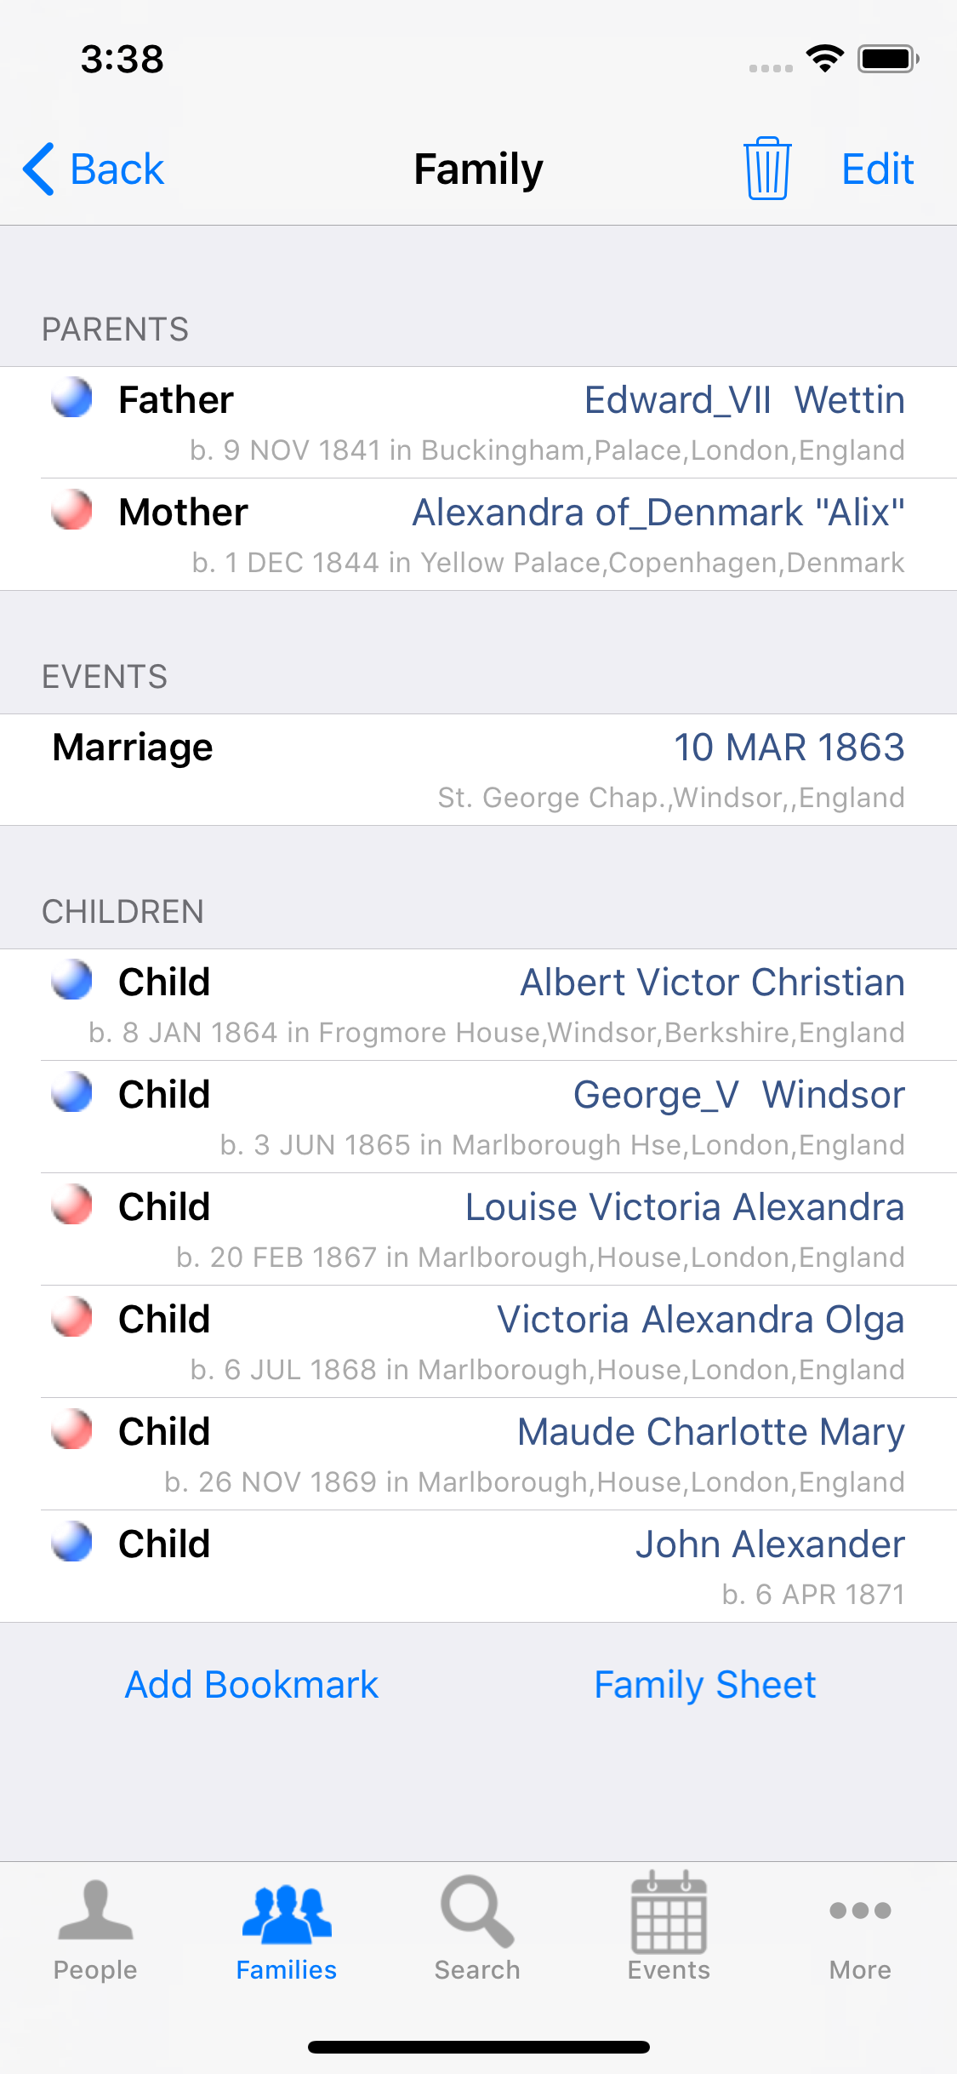957x2074 pixels.
Task: Tap Add Bookmark link
Action: point(252,1685)
